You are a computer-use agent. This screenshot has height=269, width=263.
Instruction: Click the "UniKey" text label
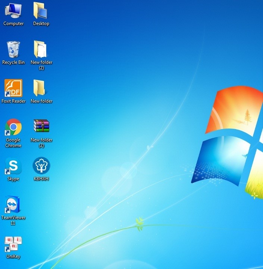point(13,256)
